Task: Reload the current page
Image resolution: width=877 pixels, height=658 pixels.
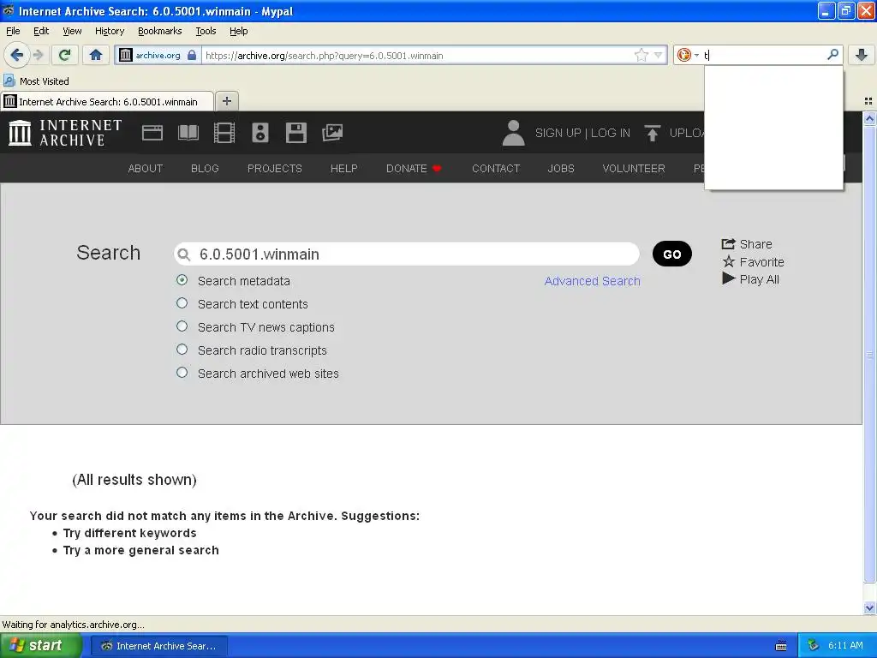Action: tap(64, 55)
